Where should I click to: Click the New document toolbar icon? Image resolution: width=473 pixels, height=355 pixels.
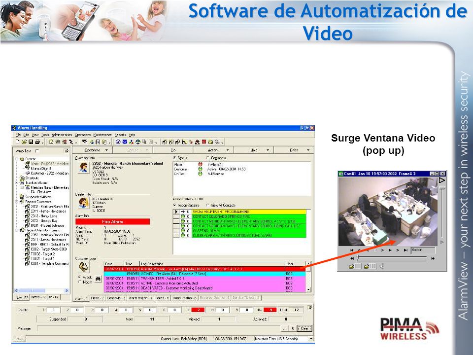(18, 142)
